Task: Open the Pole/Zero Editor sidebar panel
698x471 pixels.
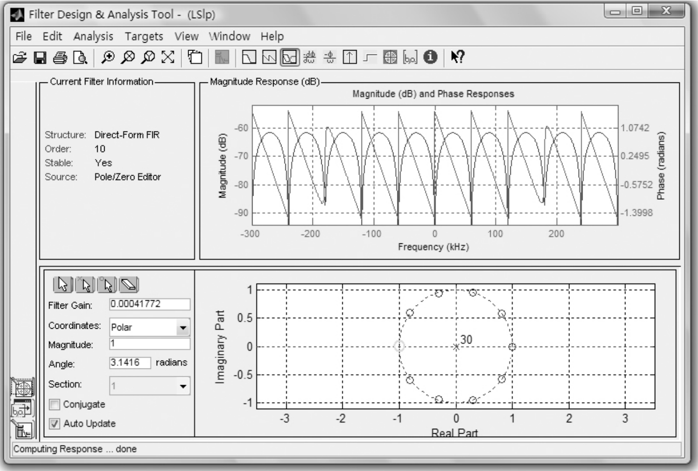Action: (22, 388)
